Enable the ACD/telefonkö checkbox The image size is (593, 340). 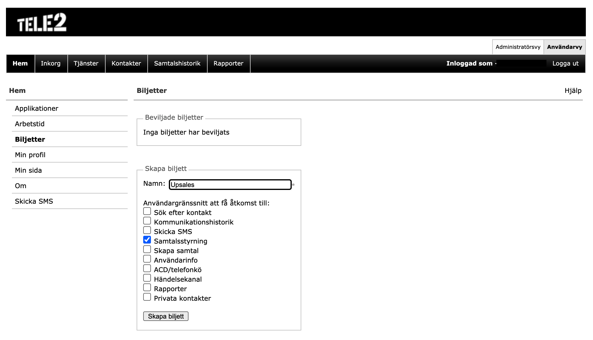147,269
